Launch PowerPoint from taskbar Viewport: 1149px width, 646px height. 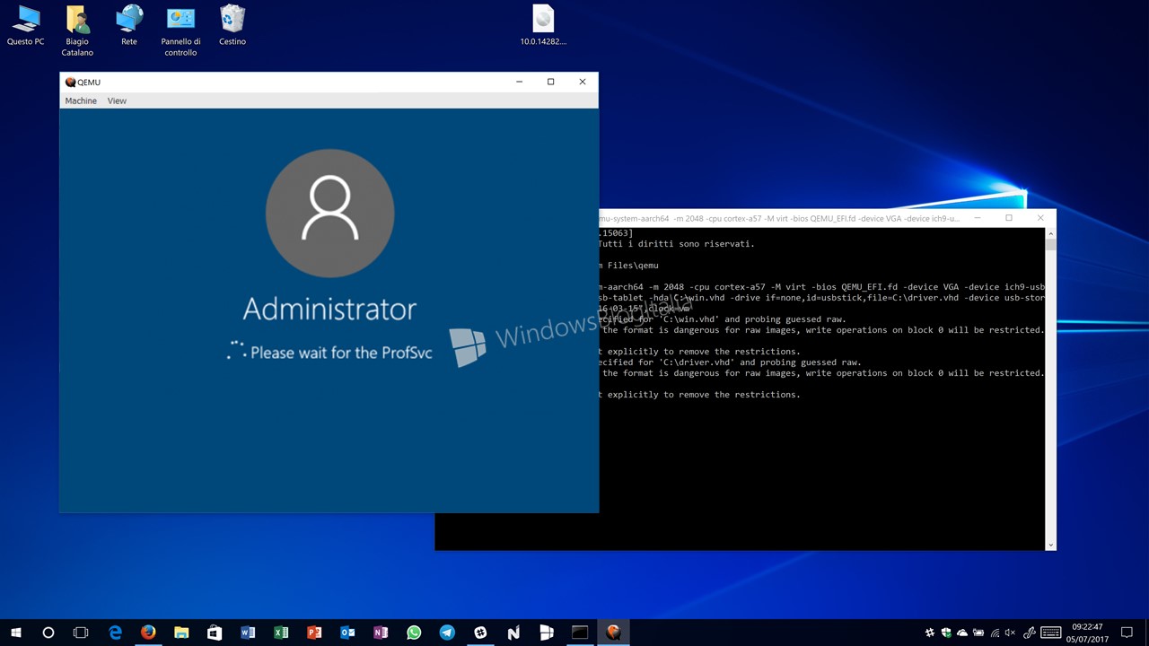tap(314, 633)
